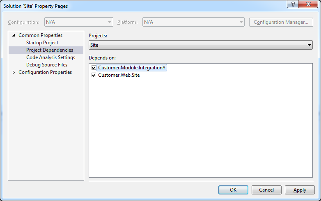Select Startup Project in the tree
Screen dimensions: 321x201
point(42,43)
